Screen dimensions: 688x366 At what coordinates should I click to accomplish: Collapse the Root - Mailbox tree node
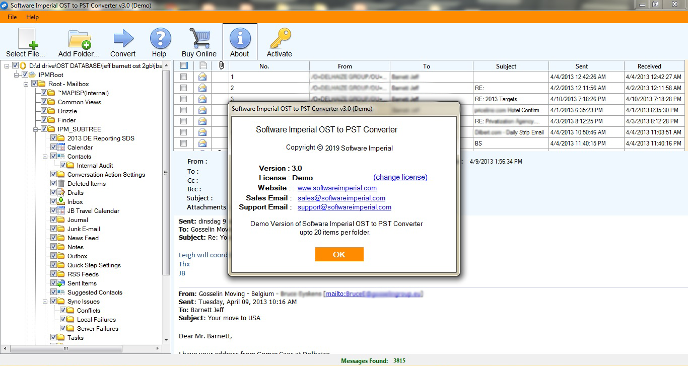[x=26, y=84]
